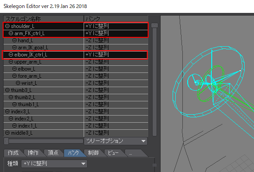Click the horizontal scrollbar thumb below tree
Viewport: 254px width, 172px height.
pos(6,141)
